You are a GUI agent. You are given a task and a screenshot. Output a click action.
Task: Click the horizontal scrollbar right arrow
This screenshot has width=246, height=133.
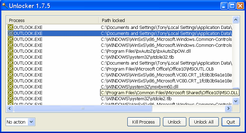[229, 108]
